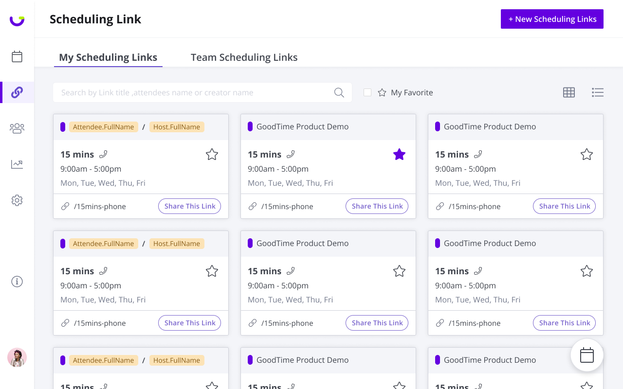The height and width of the screenshot is (389, 623).
Task: Open the user profile avatar
Action: click(x=17, y=357)
